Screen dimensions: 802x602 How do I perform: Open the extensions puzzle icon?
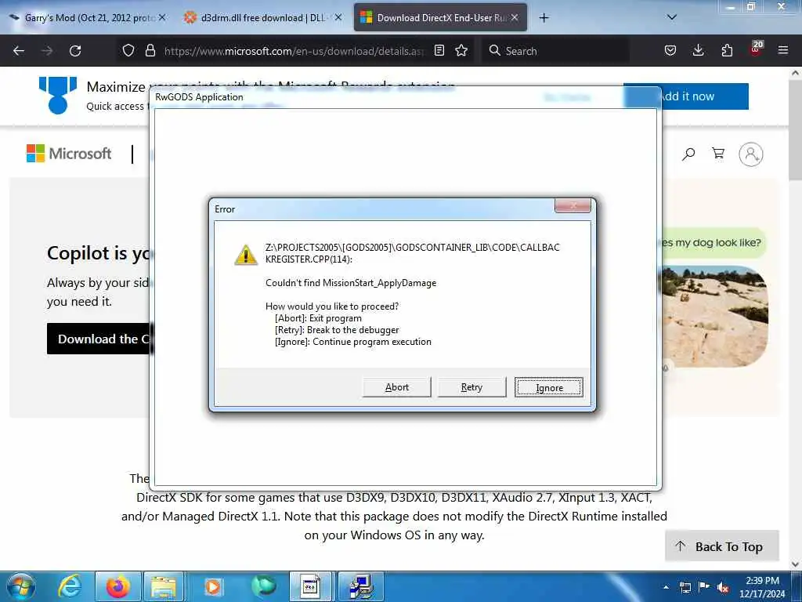click(x=727, y=50)
